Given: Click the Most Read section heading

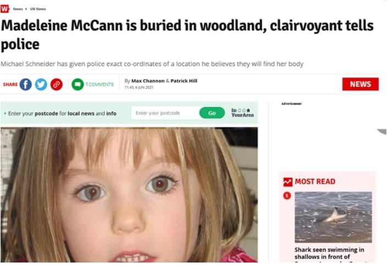Looking at the screenshot, I should 315,182.
